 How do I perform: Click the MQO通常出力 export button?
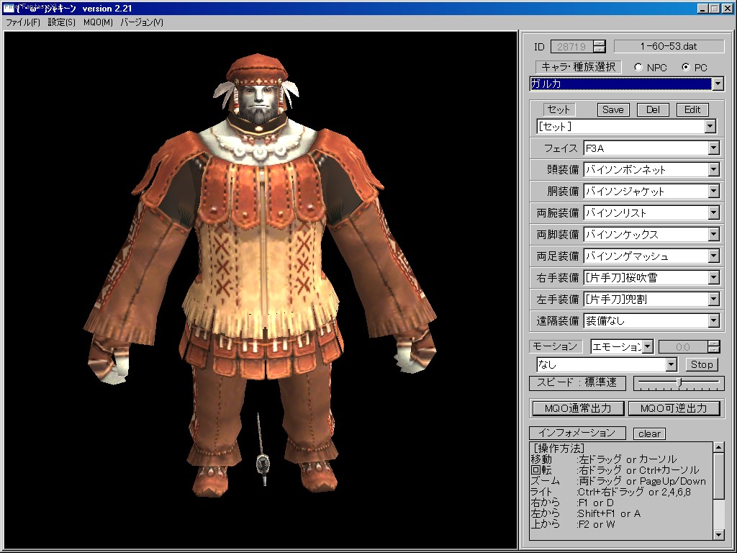click(x=578, y=408)
